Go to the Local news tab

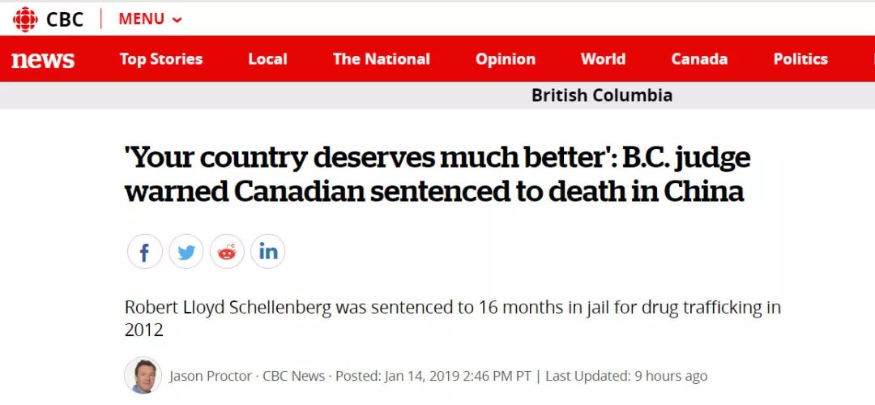pyautogui.click(x=267, y=59)
